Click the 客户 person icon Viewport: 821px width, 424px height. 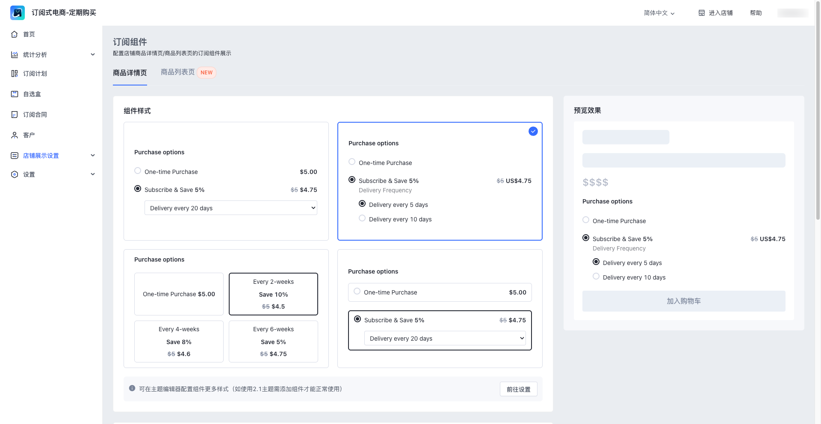[15, 135]
